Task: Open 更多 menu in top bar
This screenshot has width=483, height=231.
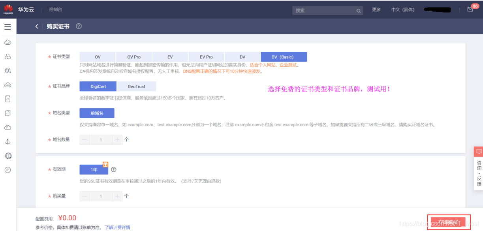Action: pyautogui.click(x=376, y=9)
